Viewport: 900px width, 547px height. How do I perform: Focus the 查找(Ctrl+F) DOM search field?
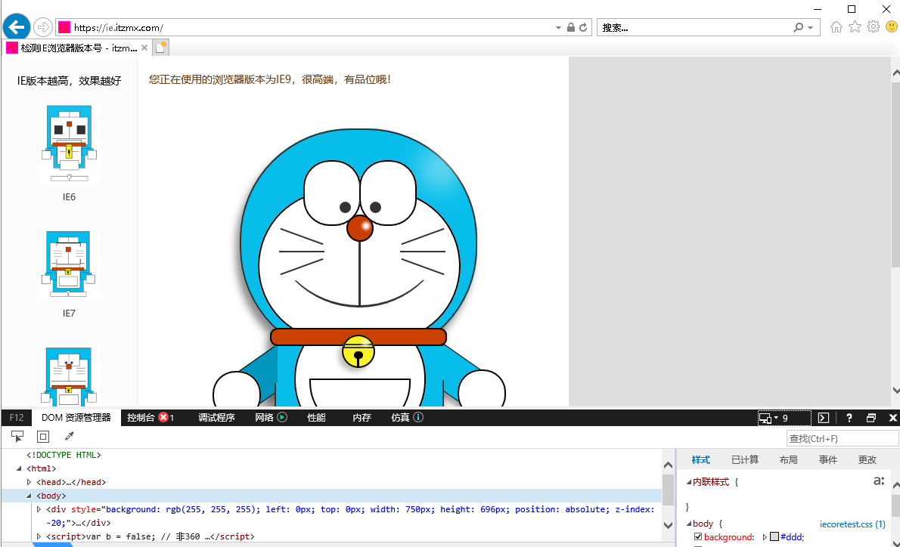pyautogui.click(x=842, y=439)
